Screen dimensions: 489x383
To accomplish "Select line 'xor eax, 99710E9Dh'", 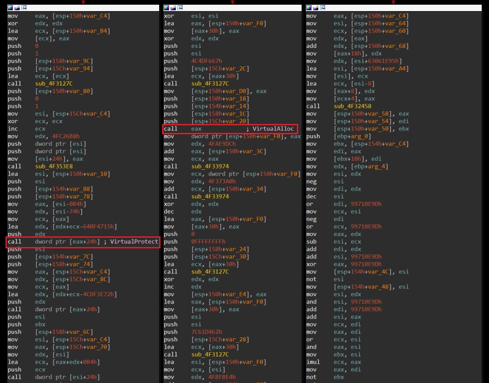I will [x=344, y=264].
